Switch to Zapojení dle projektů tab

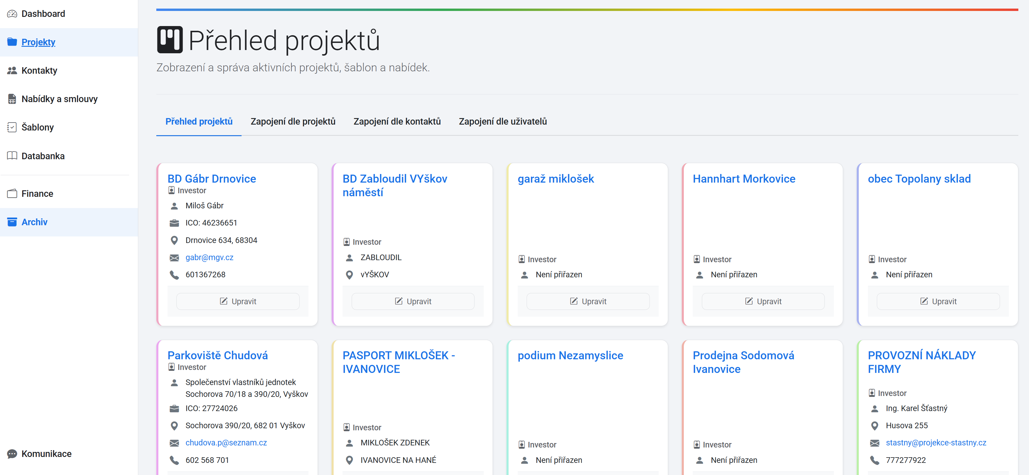click(x=293, y=121)
